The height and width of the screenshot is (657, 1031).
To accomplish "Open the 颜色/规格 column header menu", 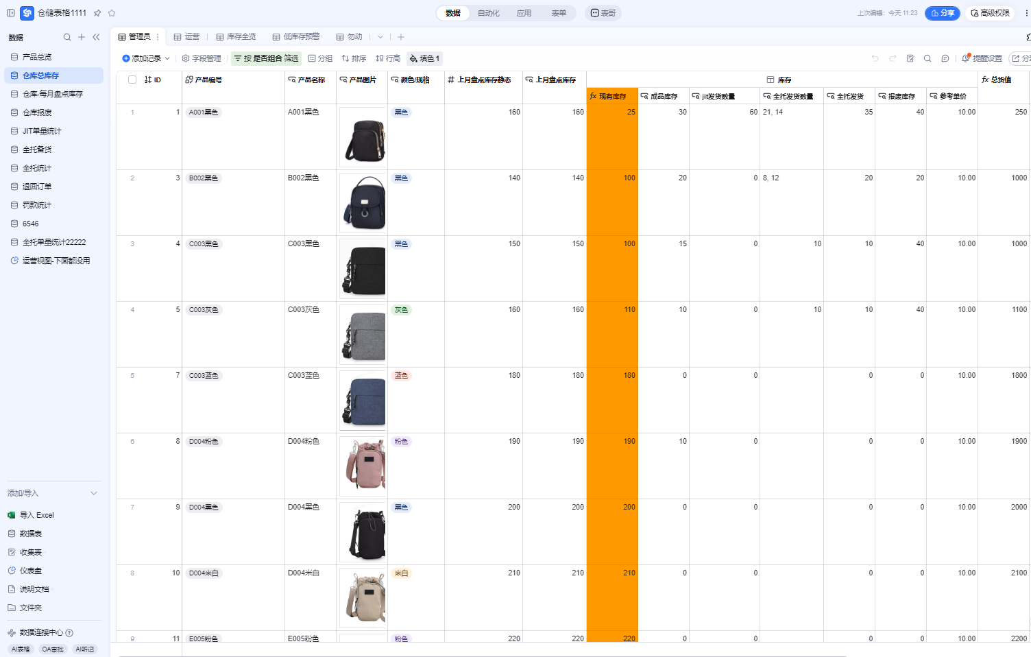I will 416,80.
